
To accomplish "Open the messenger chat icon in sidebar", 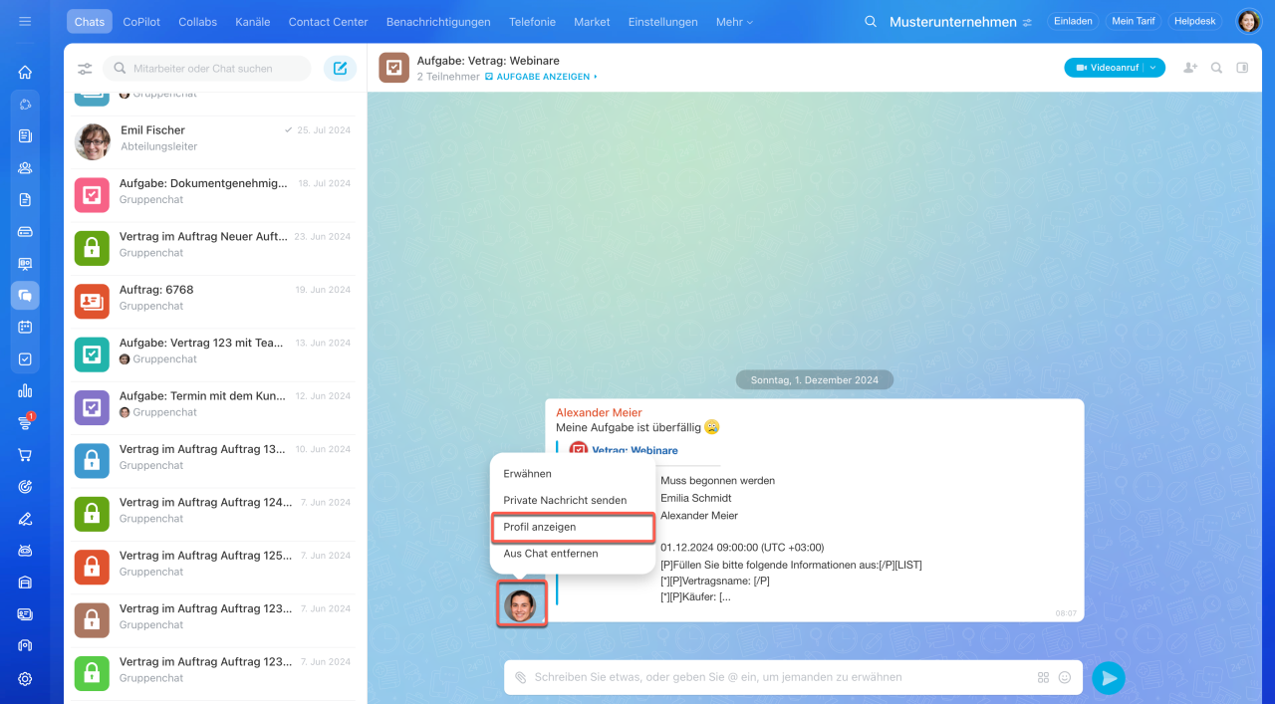I will [x=25, y=295].
